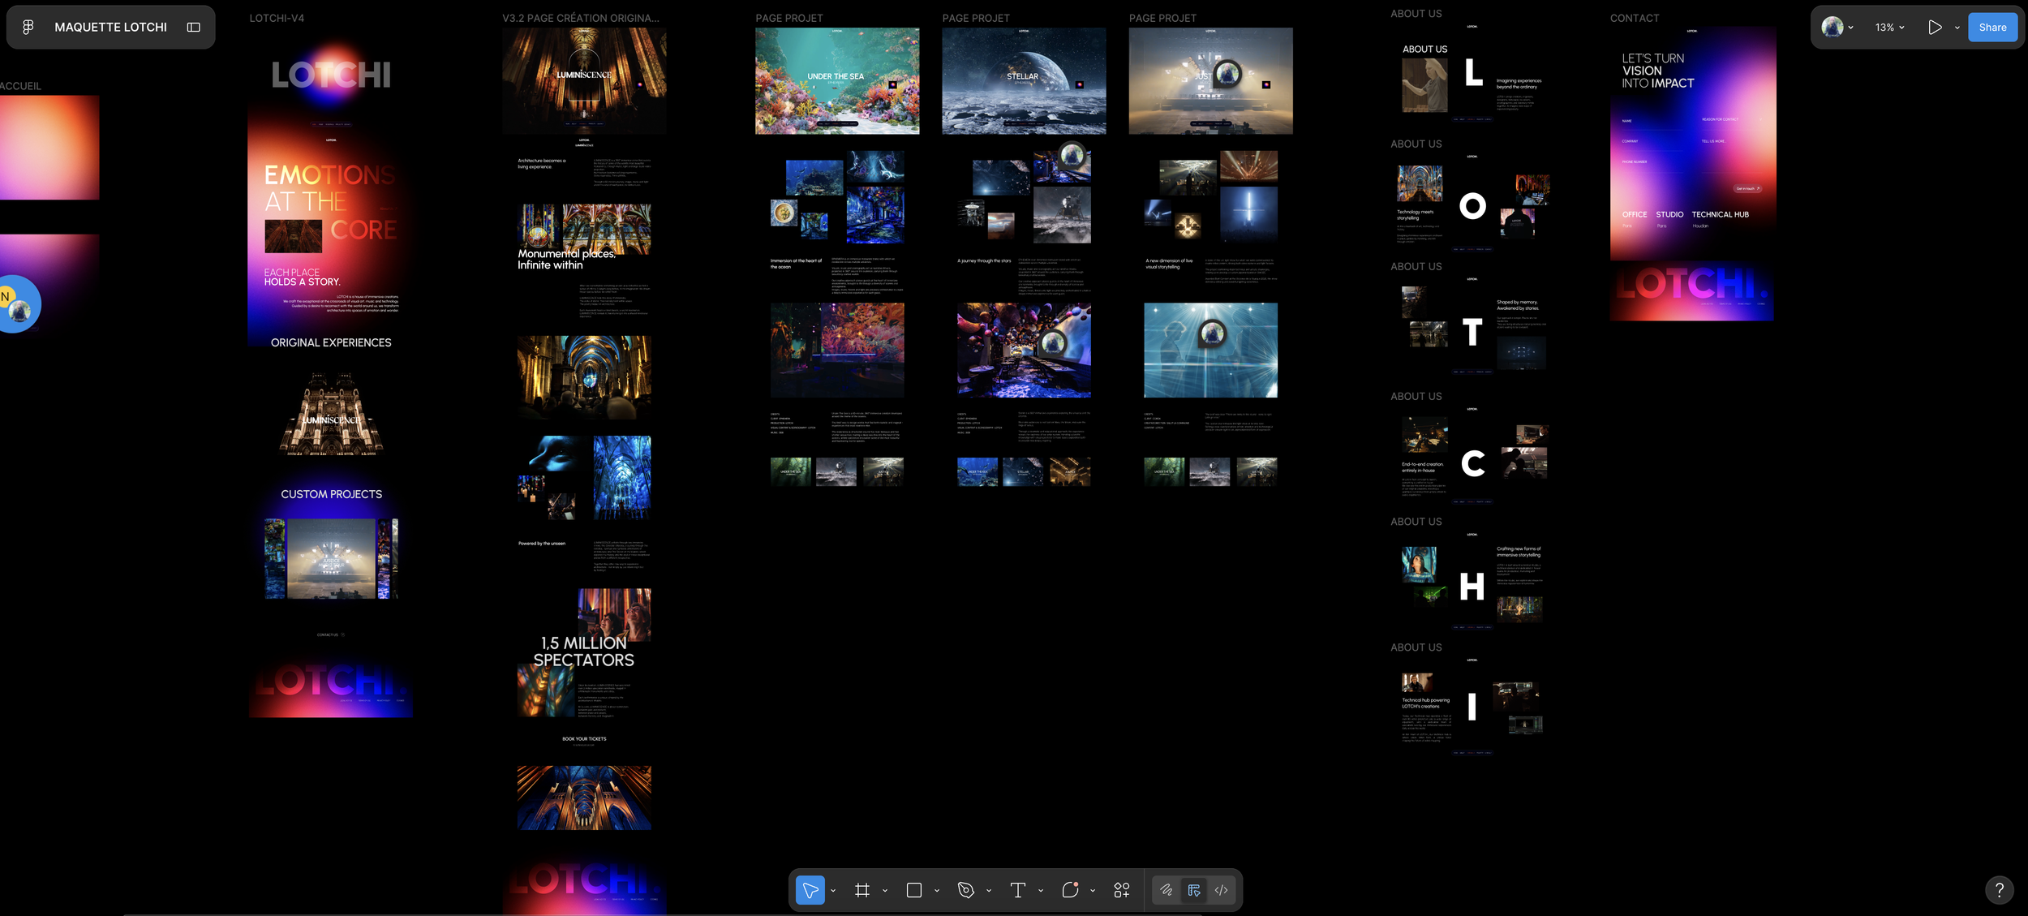Image resolution: width=2028 pixels, height=916 pixels.
Task: Select the V3.2 PAGE CRÉATION ORIGINA... frame label
Action: [x=581, y=18]
